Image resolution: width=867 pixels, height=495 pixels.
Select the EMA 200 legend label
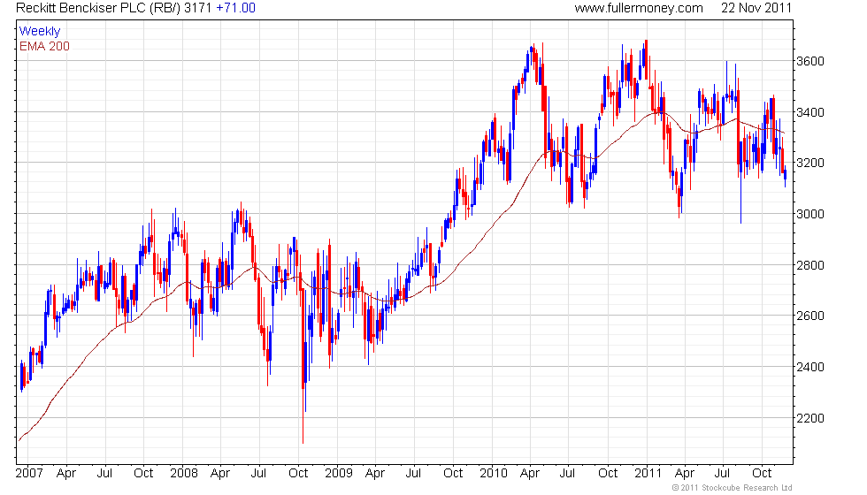(45, 46)
